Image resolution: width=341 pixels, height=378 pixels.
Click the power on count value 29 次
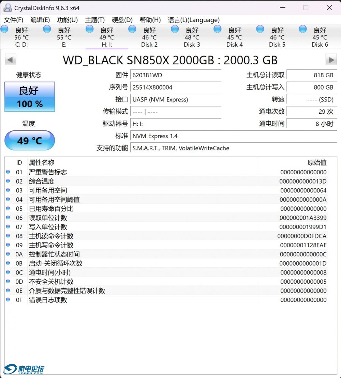pos(312,111)
